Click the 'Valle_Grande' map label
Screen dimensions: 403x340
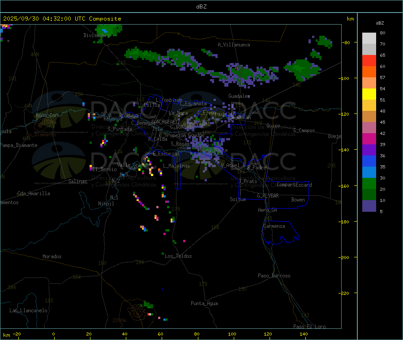tap(133, 164)
